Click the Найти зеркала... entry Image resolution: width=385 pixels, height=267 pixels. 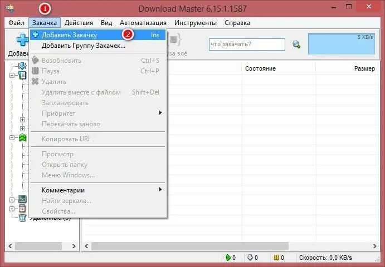98,201
